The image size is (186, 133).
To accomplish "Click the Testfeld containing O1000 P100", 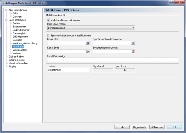I will pos(69,70).
